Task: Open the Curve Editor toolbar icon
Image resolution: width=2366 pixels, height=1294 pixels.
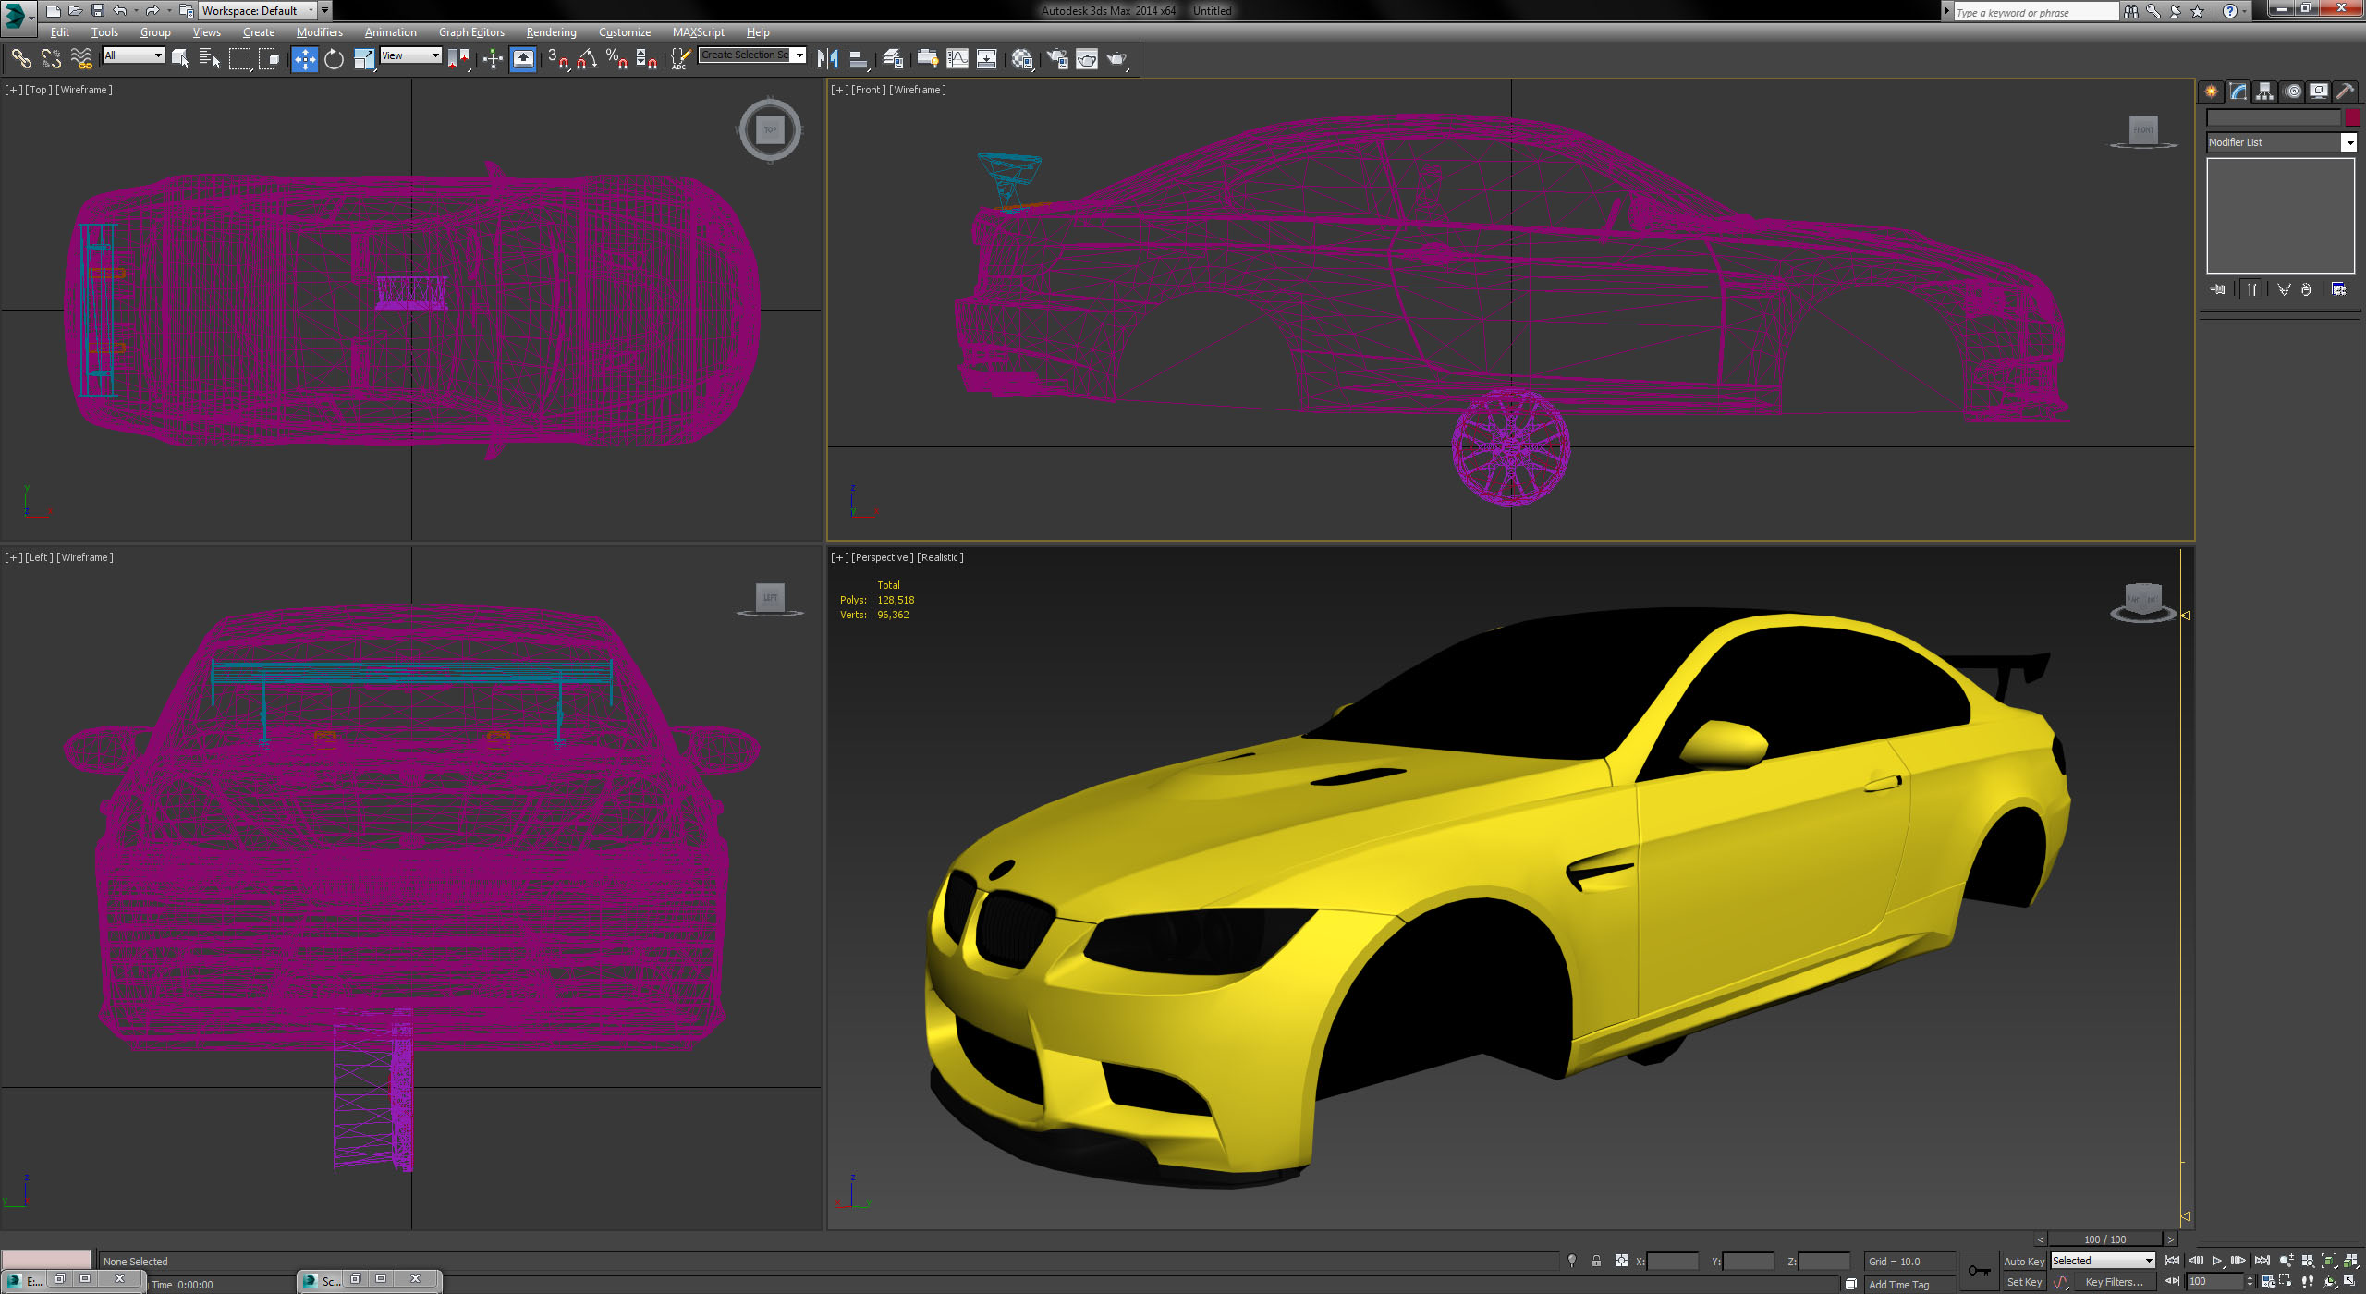Action: pos(957,59)
